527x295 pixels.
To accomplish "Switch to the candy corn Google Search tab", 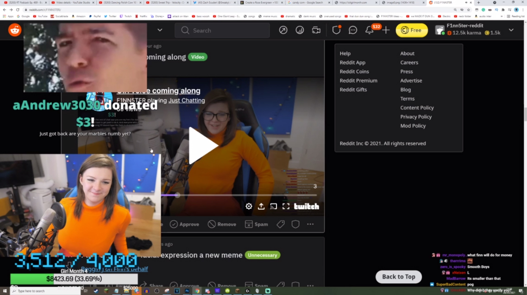I will (x=308, y=3).
